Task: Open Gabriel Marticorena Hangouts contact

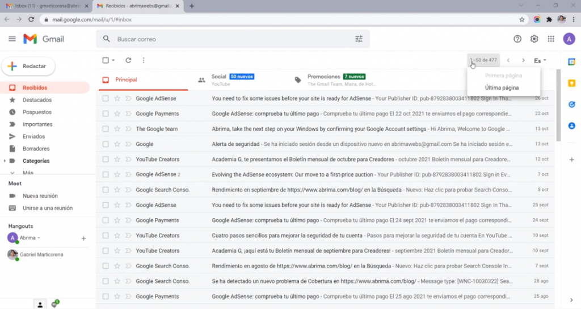Action: click(41, 255)
